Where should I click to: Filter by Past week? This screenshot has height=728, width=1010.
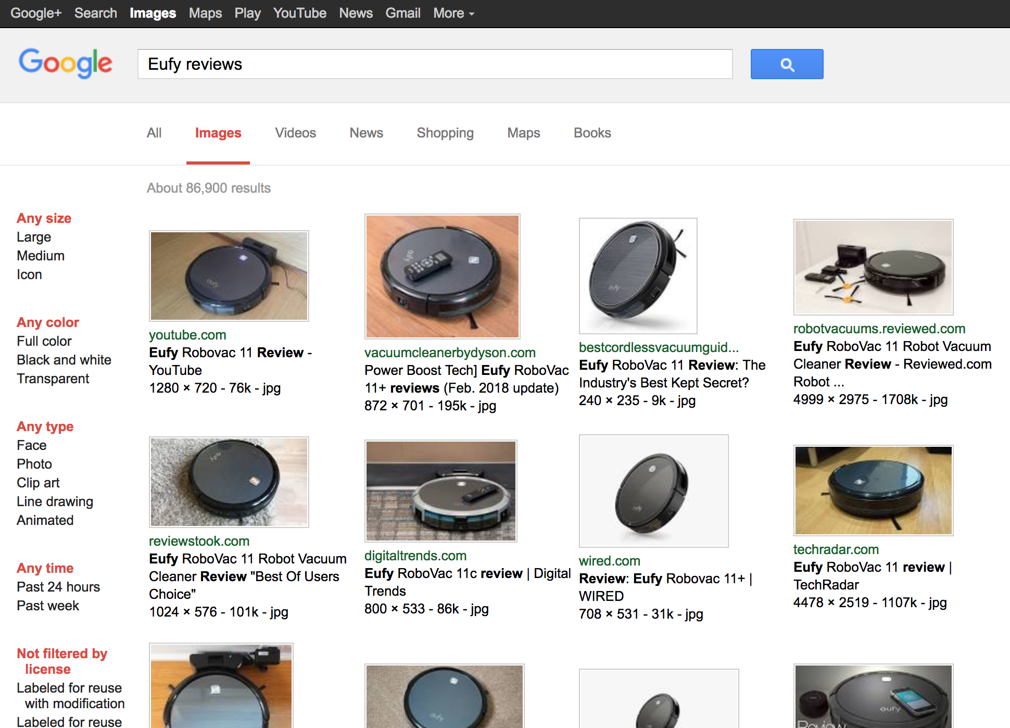click(x=48, y=606)
